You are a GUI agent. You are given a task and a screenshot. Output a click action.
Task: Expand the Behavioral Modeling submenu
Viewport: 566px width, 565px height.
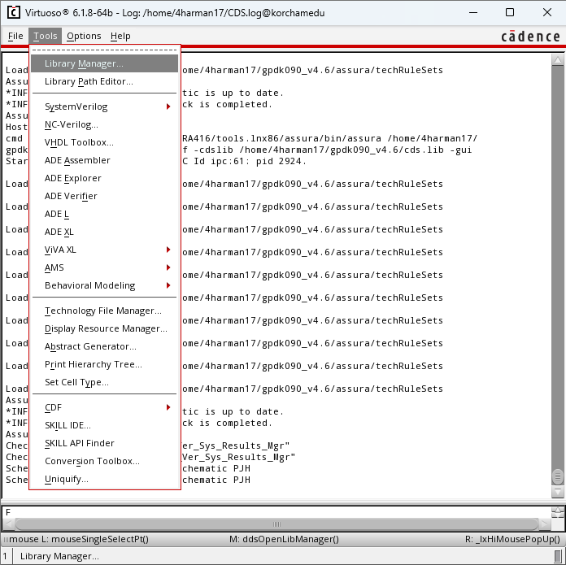point(104,285)
